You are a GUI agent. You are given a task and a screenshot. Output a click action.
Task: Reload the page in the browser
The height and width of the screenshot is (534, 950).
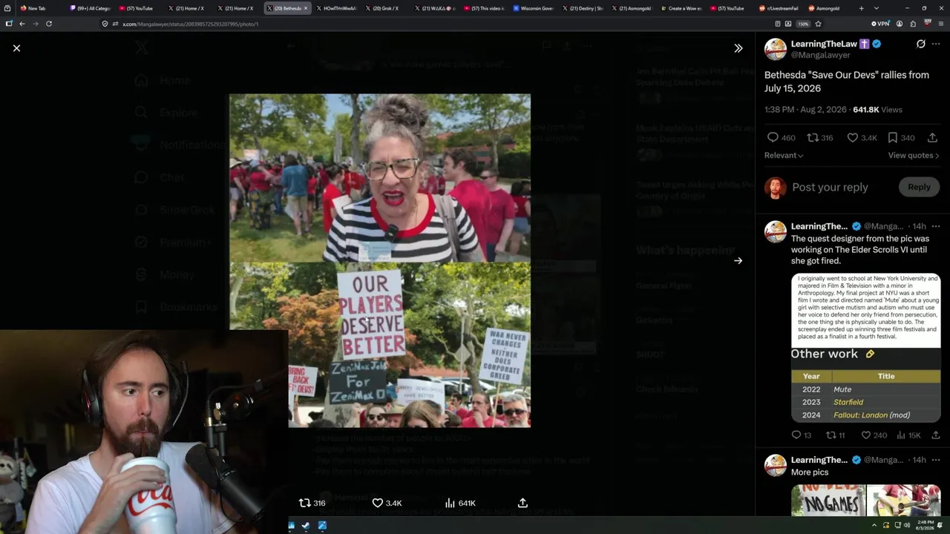pyautogui.click(x=49, y=24)
